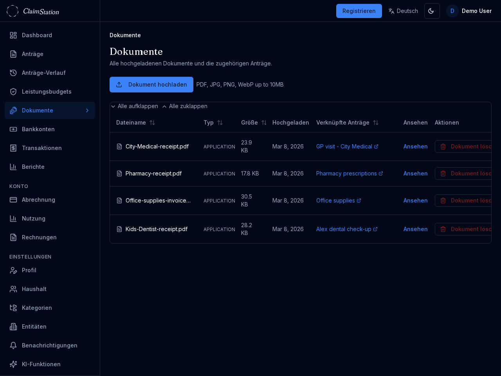Collapse all rows with Alle zuklappen

click(x=185, y=106)
